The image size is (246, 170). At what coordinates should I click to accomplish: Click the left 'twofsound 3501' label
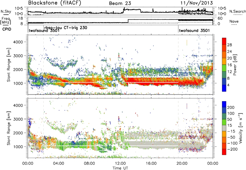[44, 31]
